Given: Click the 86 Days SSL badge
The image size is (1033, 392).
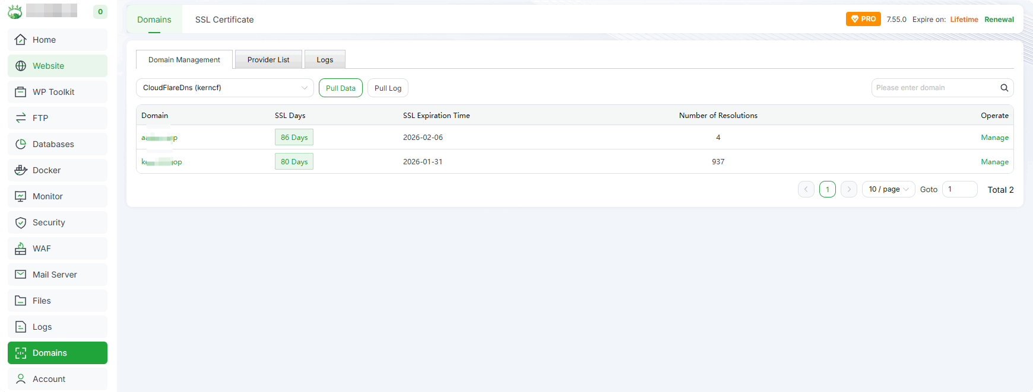Looking at the screenshot, I should (x=294, y=137).
